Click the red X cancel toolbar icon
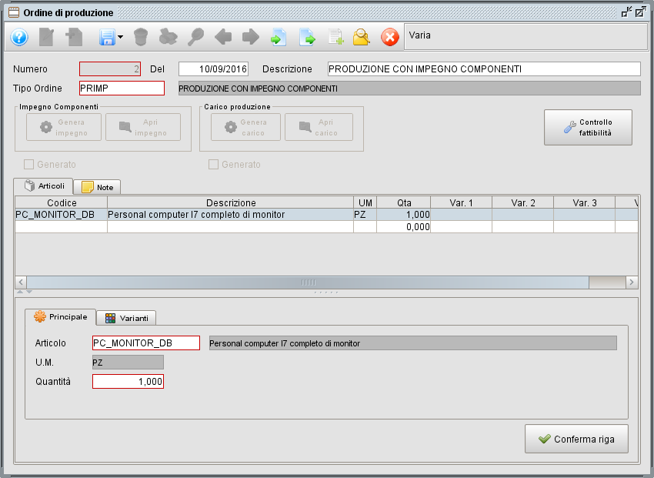This screenshot has height=478, width=654. tap(390, 37)
